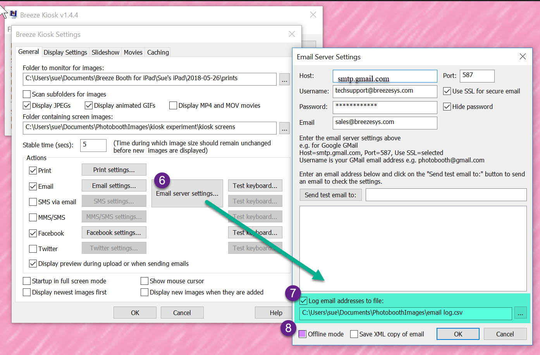Close the Breeze Kiosk Settings dialog
The height and width of the screenshot is (355, 540).
click(x=292, y=34)
